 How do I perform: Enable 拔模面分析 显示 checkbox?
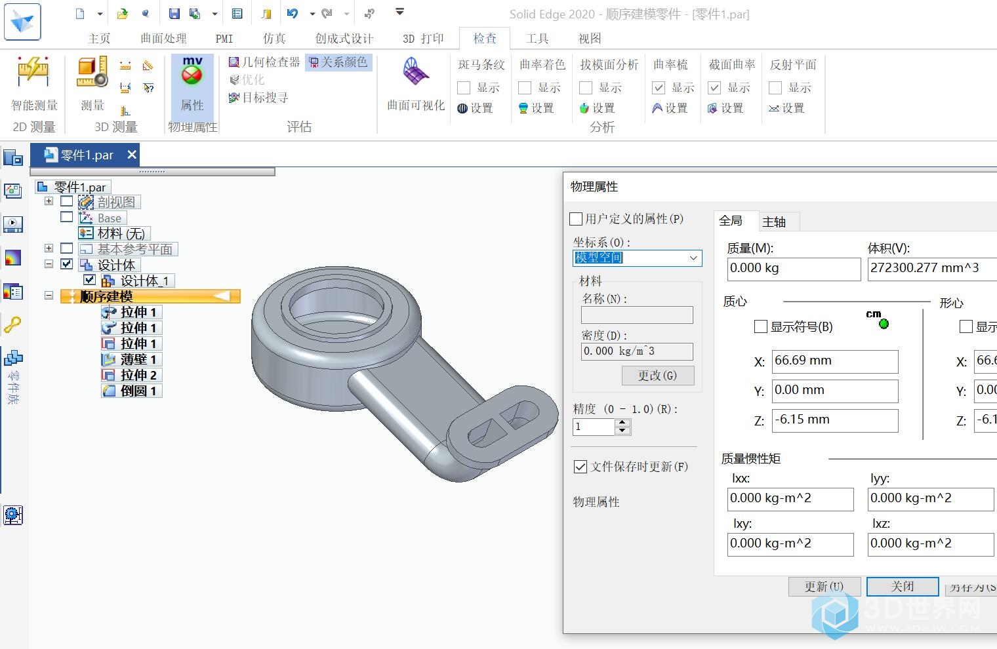[x=586, y=88]
